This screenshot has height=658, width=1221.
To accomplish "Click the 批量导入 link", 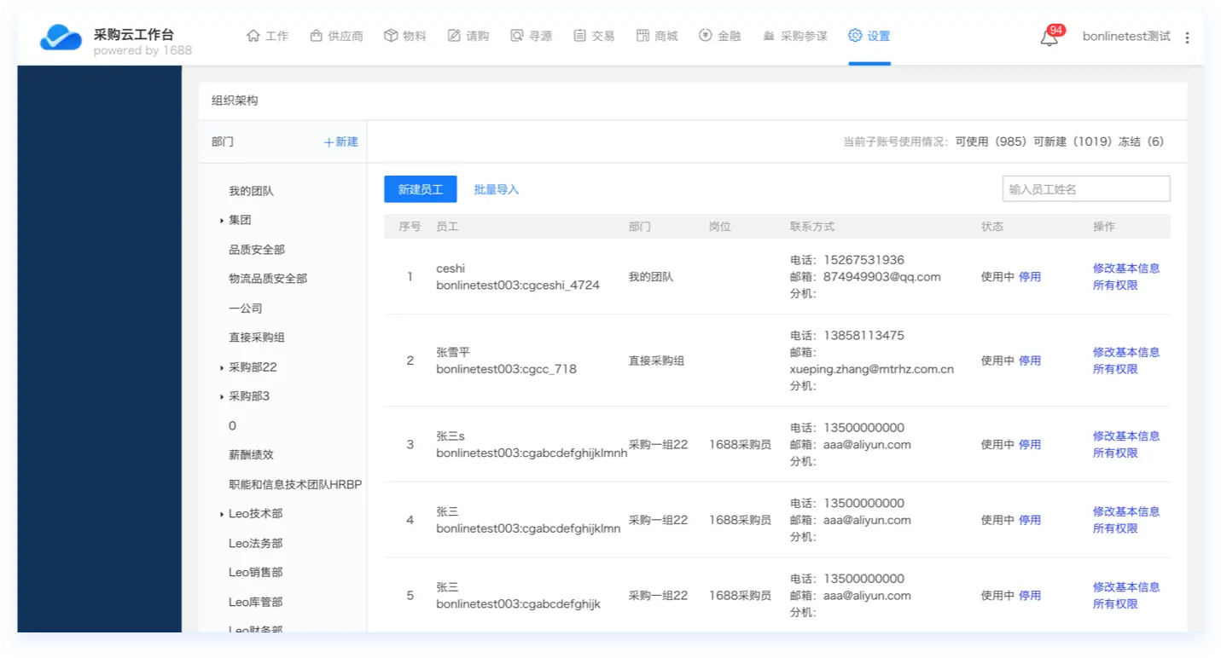I will (497, 189).
